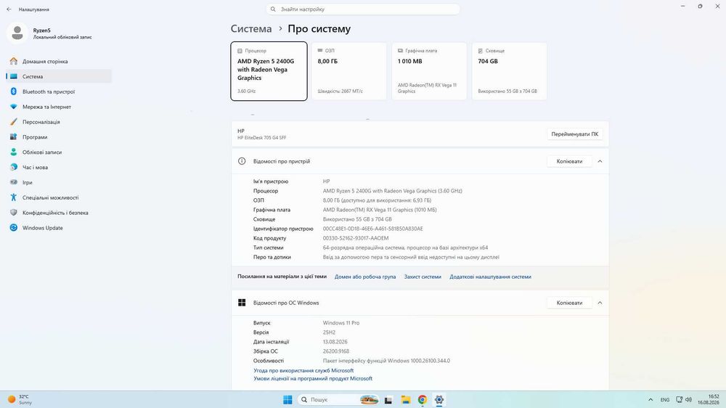Open Програми settings
Screen dimensions: 726x408
[59, 137]
